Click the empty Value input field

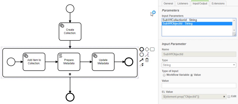coord(199,85)
